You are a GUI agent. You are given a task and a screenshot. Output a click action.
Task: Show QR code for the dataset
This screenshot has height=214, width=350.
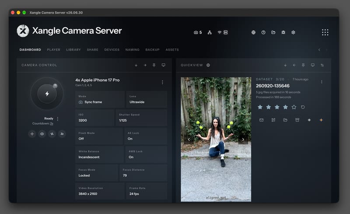[x=273, y=120]
